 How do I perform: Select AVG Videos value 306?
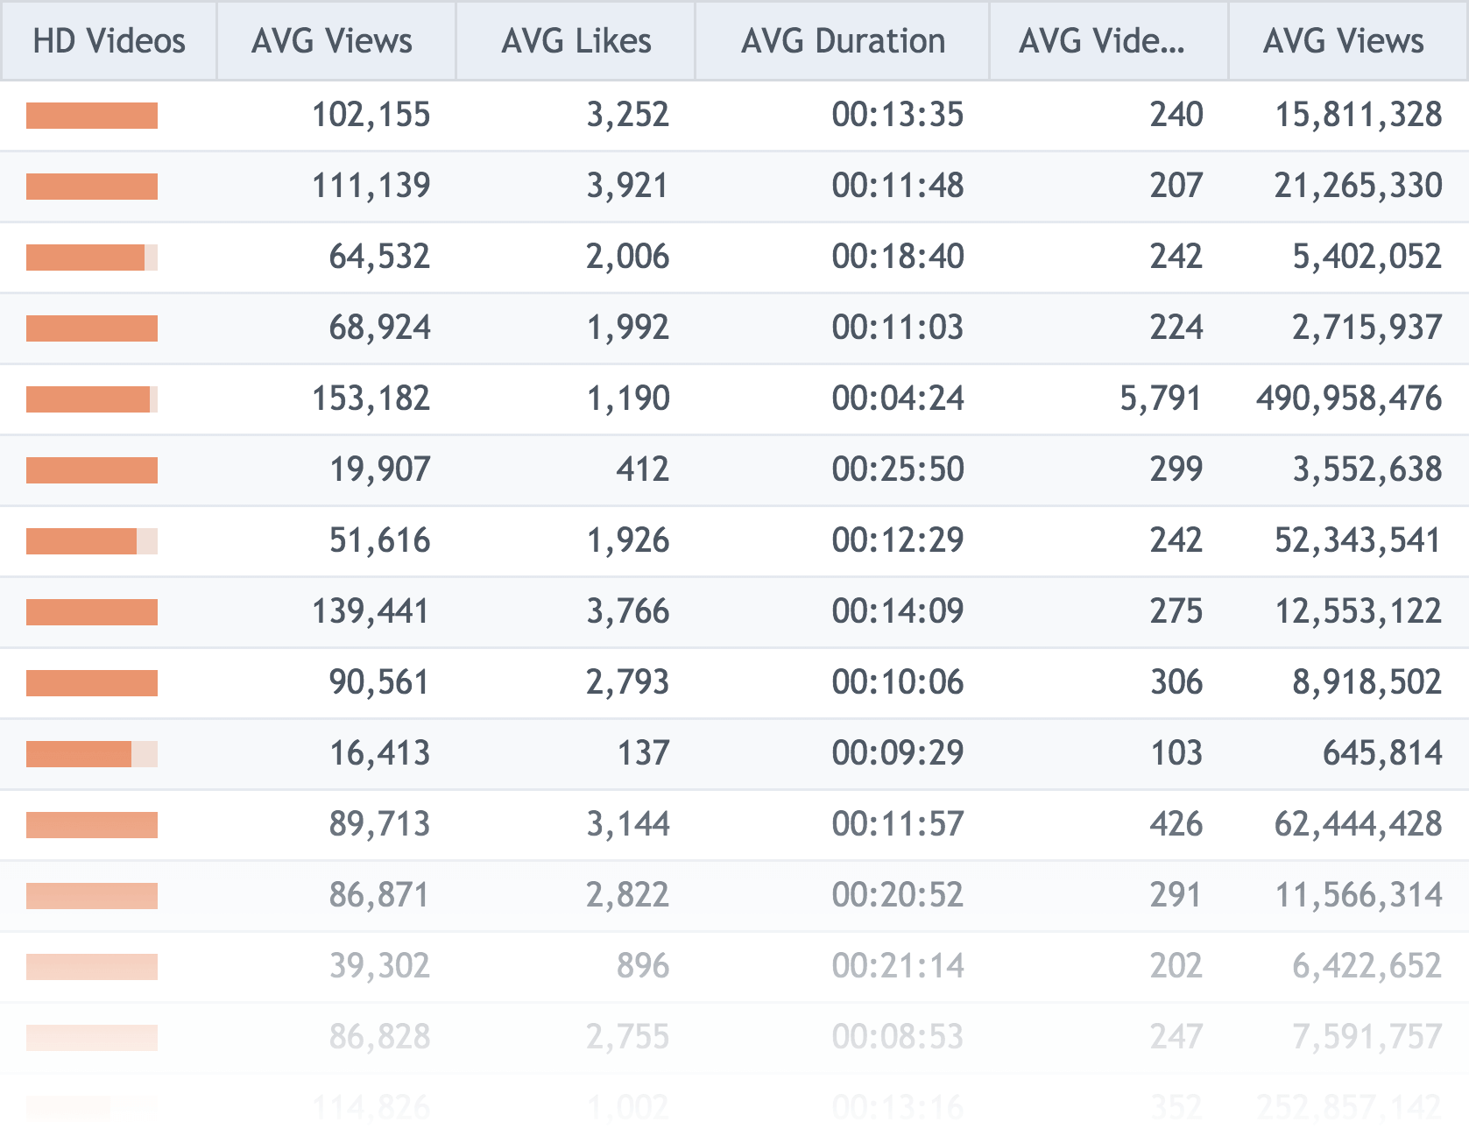point(1176,682)
